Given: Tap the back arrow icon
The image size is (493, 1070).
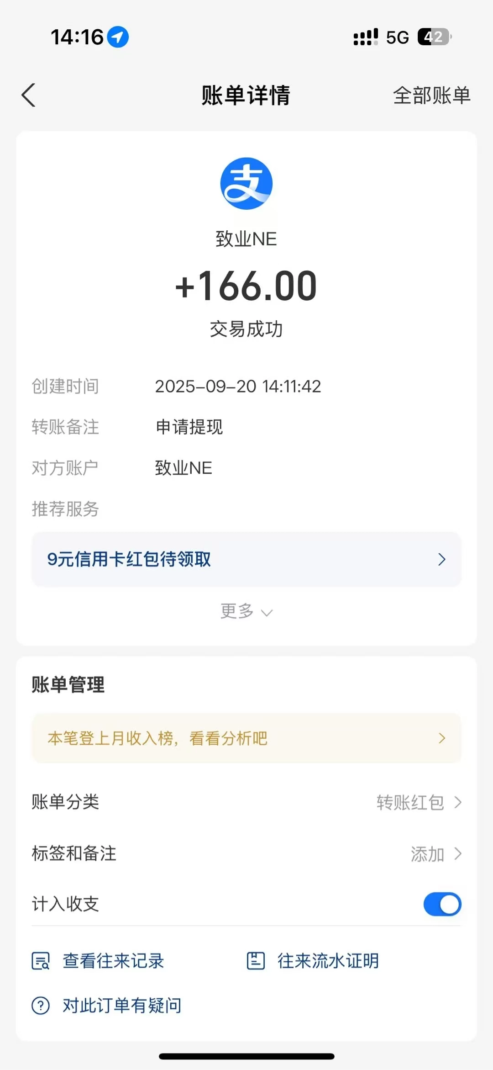Looking at the screenshot, I should coord(28,95).
